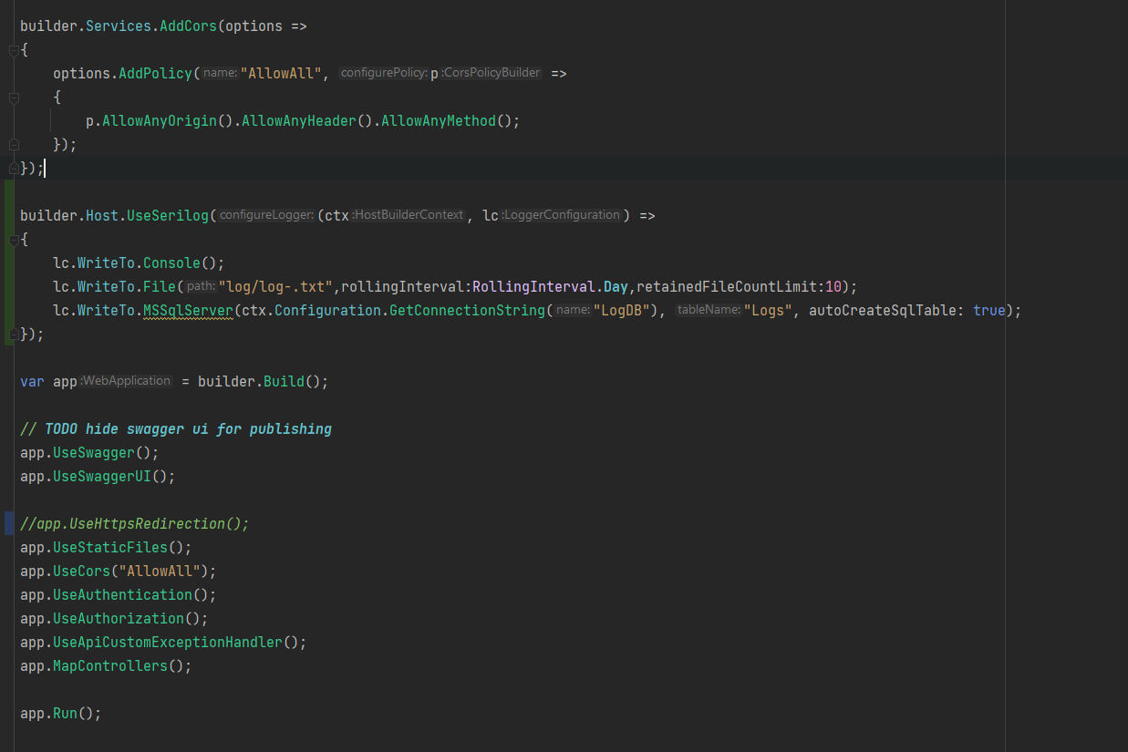Click UseSerilog block closing fold marker
This screenshot has height=752, width=1128.
(x=14, y=335)
